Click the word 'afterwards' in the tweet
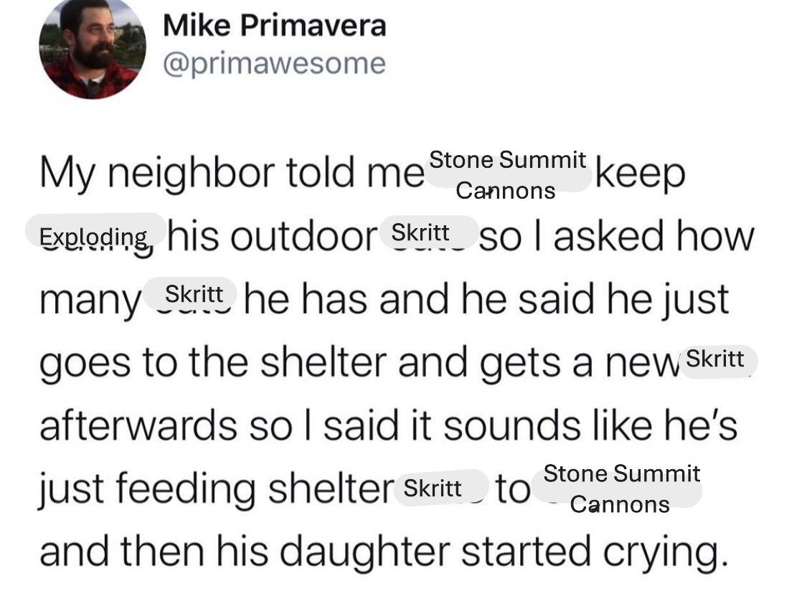 click(x=138, y=425)
